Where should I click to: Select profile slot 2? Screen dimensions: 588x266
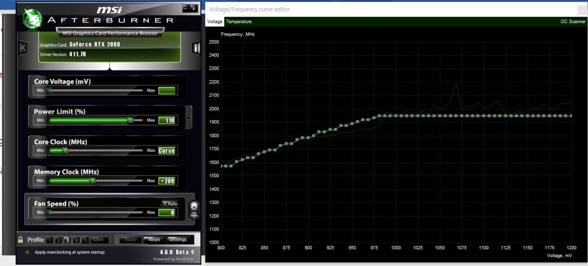point(58,240)
